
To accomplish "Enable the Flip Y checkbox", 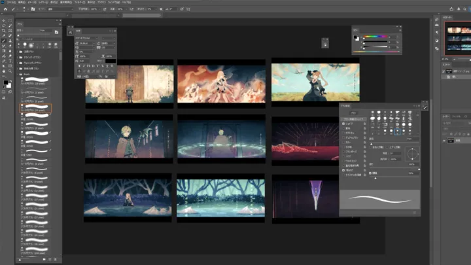I will click(387, 147).
